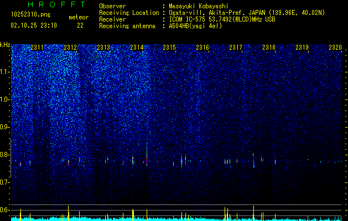Click time marker 2318
The height and width of the screenshot is (221, 348).
click(x=269, y=48)
